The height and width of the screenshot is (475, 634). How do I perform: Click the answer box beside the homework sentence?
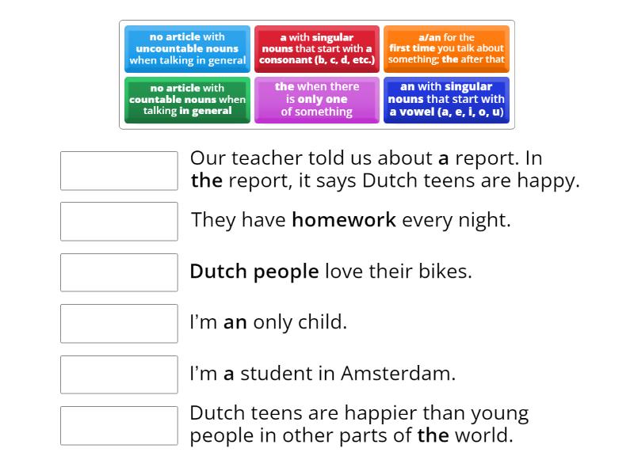pos(119,222)
